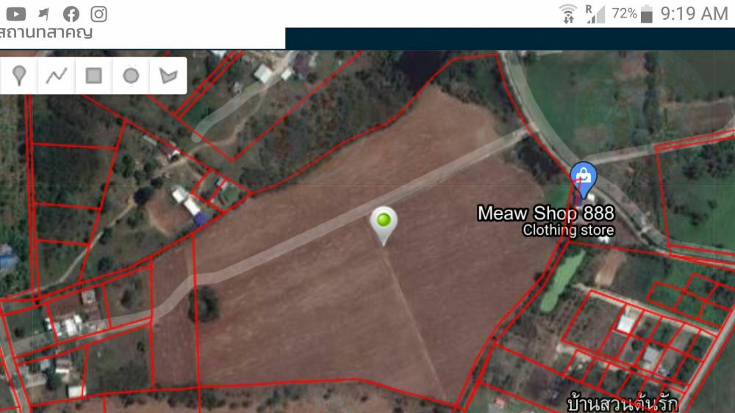The image size is (735, 413).
Task: Select the square shape drawing tool
Action: click(x=94, y=76)
